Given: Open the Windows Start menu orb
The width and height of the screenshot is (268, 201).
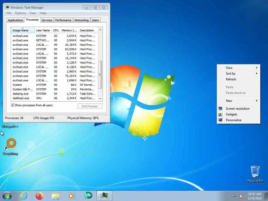Looking at the screenshot, I should tap(7, 196).
